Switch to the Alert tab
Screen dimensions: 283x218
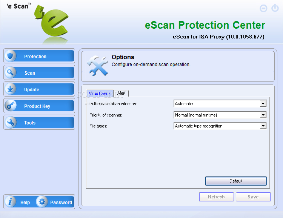pos(121,93)
